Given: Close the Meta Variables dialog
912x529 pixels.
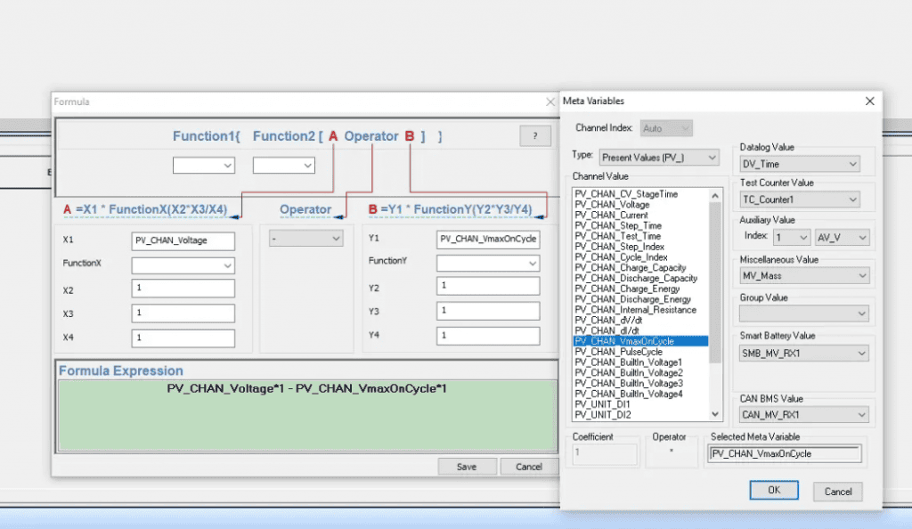Looking at the screenshot, I should (869, 102).
